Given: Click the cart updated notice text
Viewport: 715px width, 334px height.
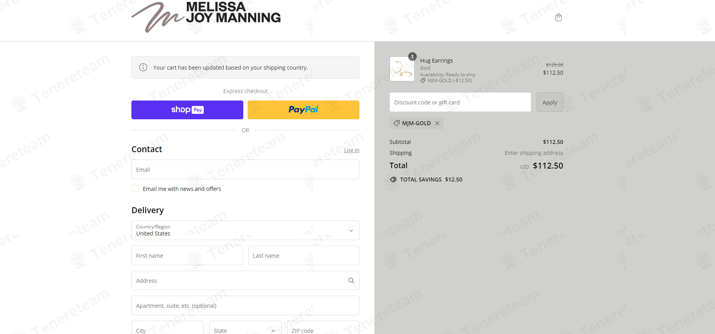Looking at the screenshot, I should coord(230,68).
